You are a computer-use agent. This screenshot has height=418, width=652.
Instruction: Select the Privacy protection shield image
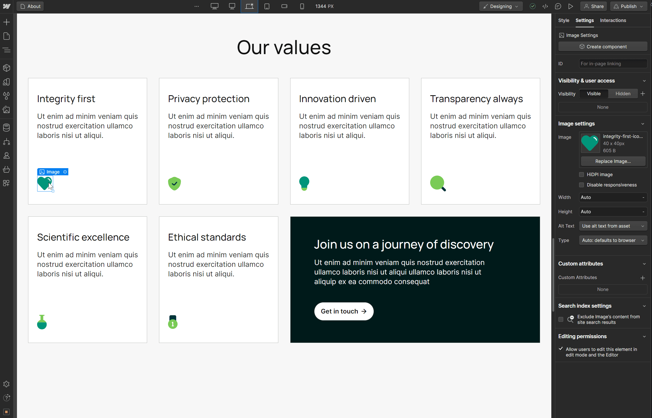click(174, 184)
